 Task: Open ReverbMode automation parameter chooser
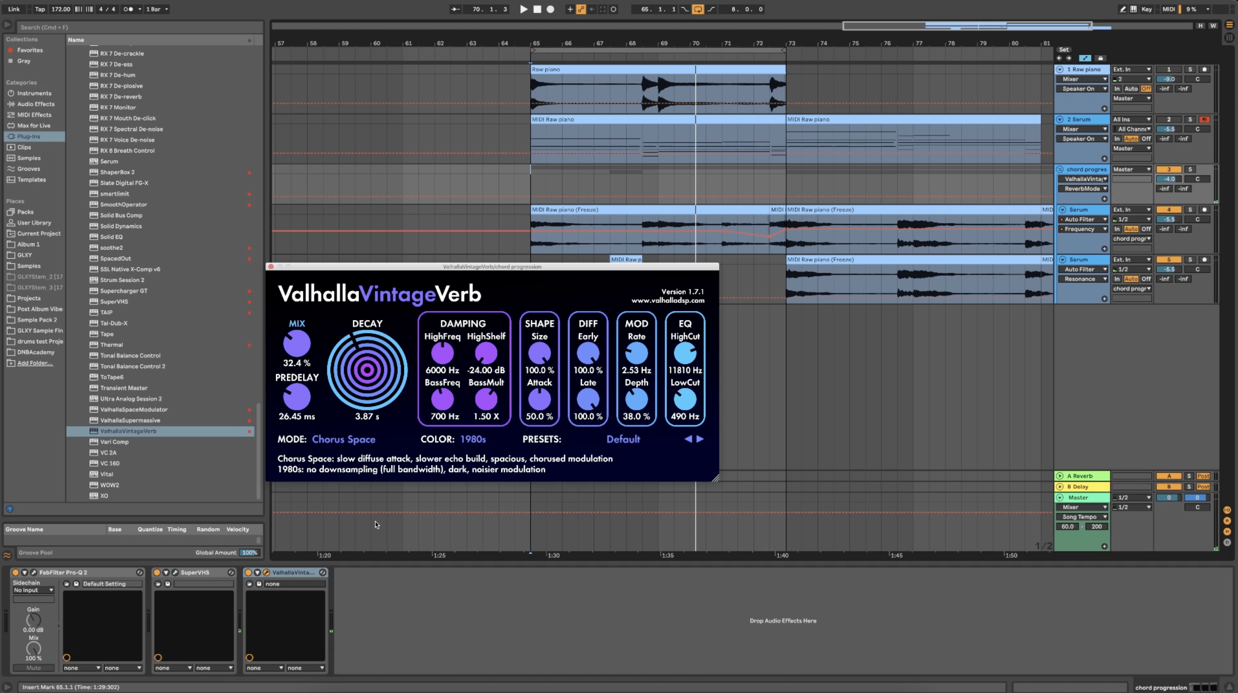click(x=1083, y=189)
